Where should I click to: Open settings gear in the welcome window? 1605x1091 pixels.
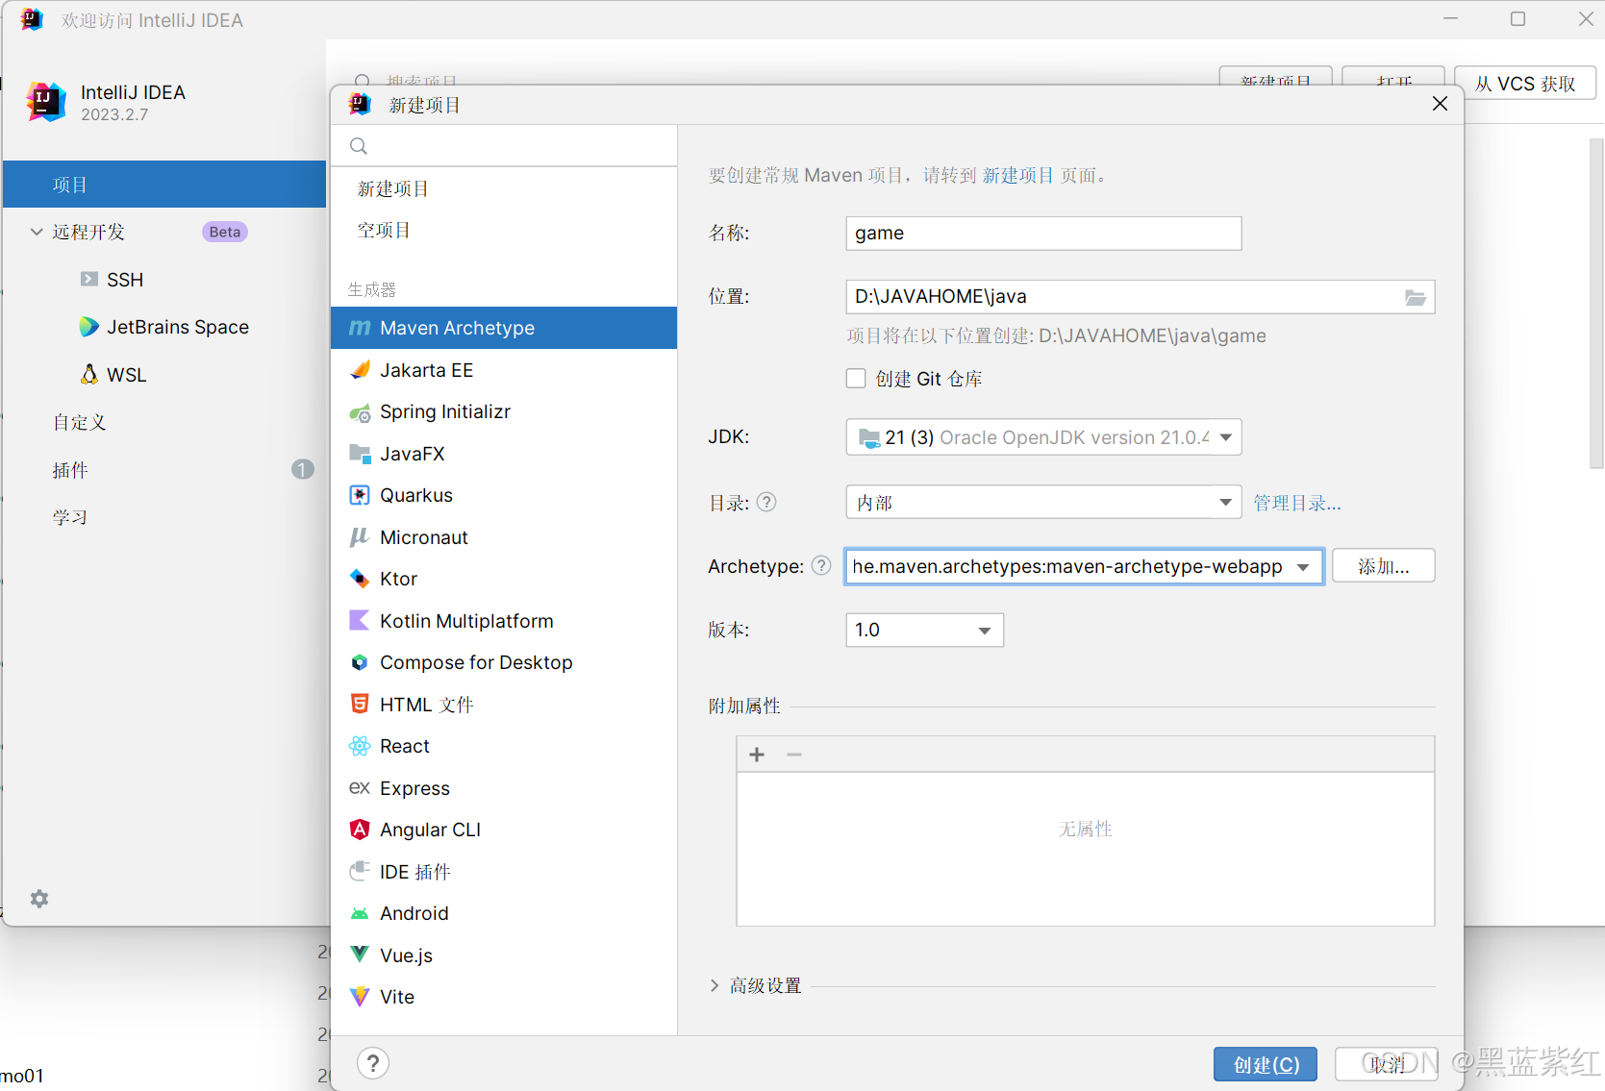(x=39, y=899)
